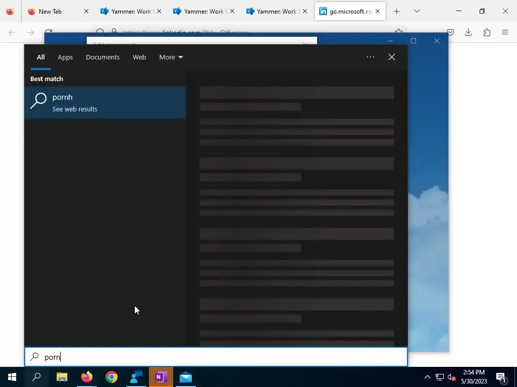The width and height of the screenshot is (517, 387).
Task: Switch to Web search filter
Action: pos(139,57)
